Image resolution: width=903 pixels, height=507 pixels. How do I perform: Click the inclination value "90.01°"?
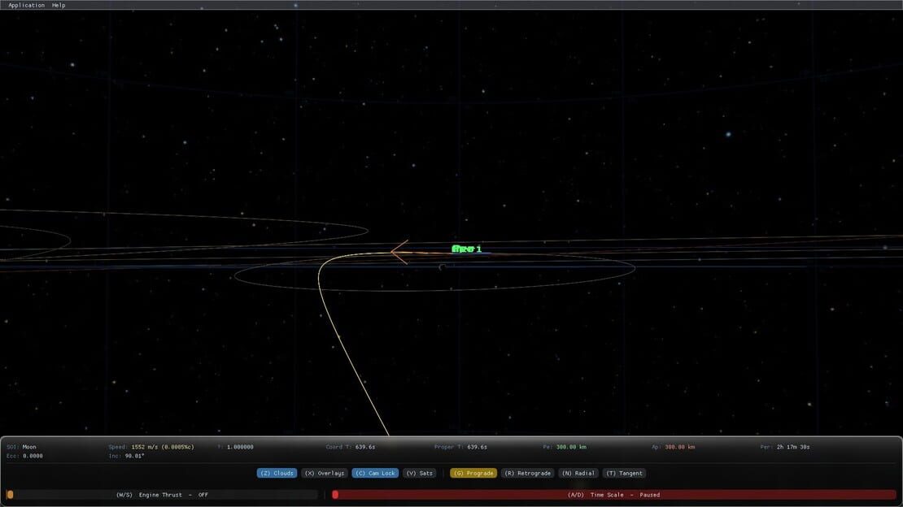134,457
